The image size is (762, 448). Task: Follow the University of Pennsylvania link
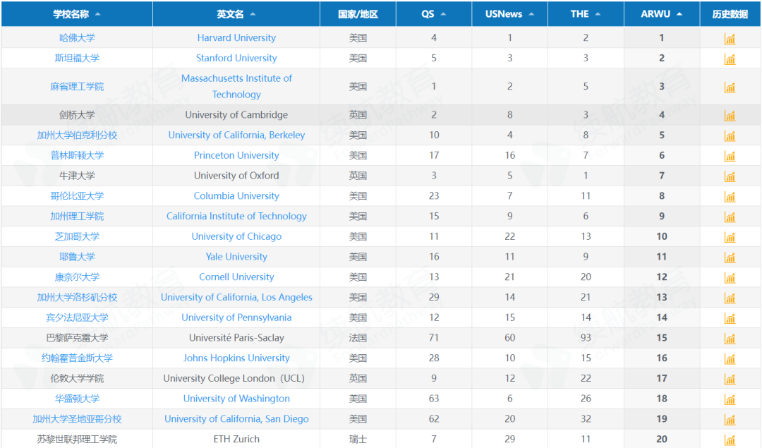click(236, 317)
